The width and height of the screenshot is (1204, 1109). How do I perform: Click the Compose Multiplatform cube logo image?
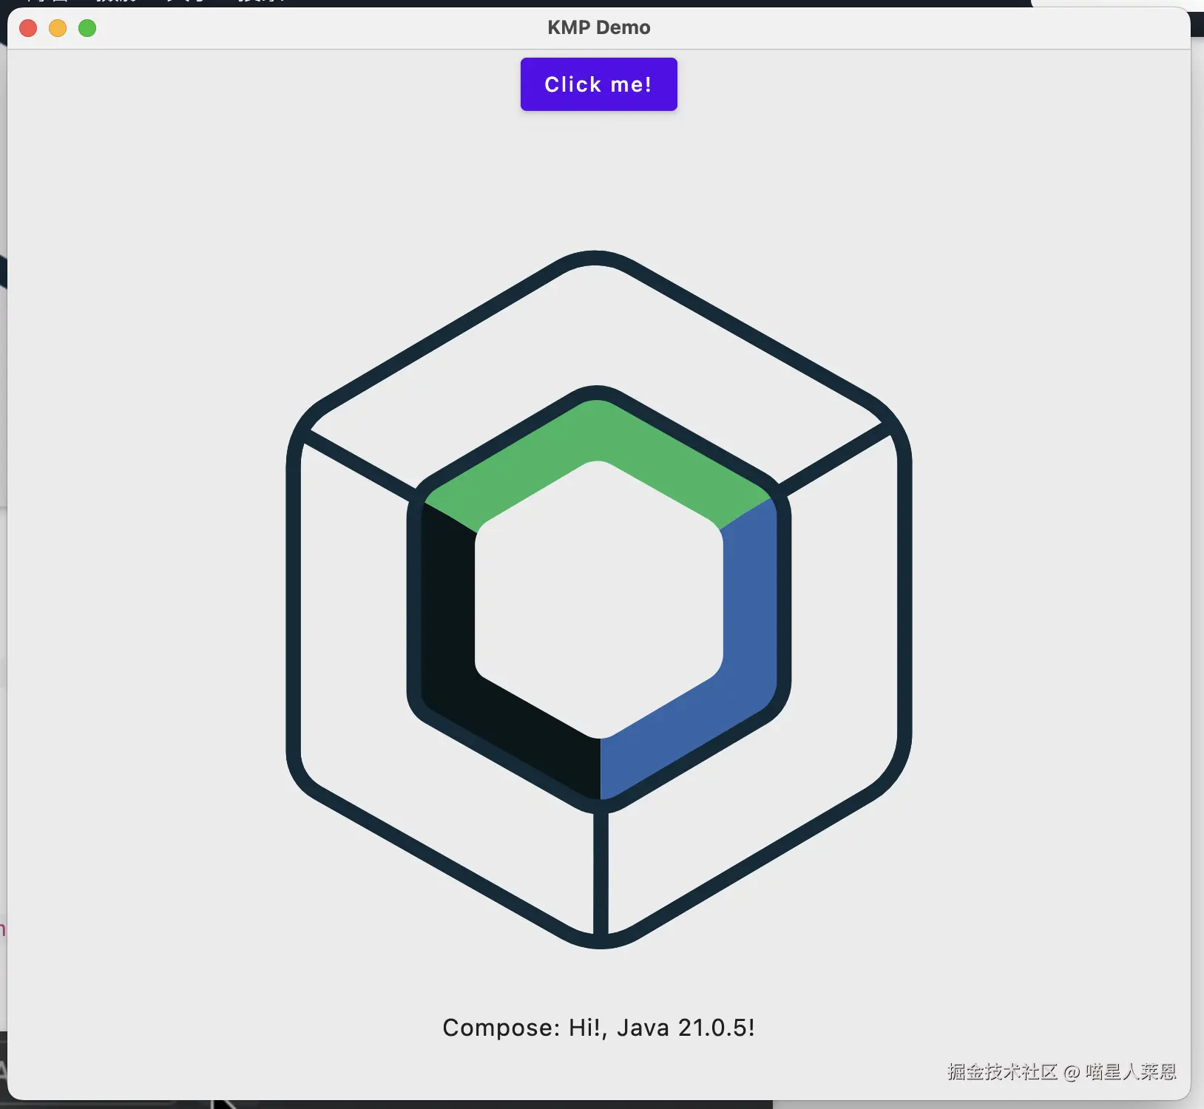[598, 600]
